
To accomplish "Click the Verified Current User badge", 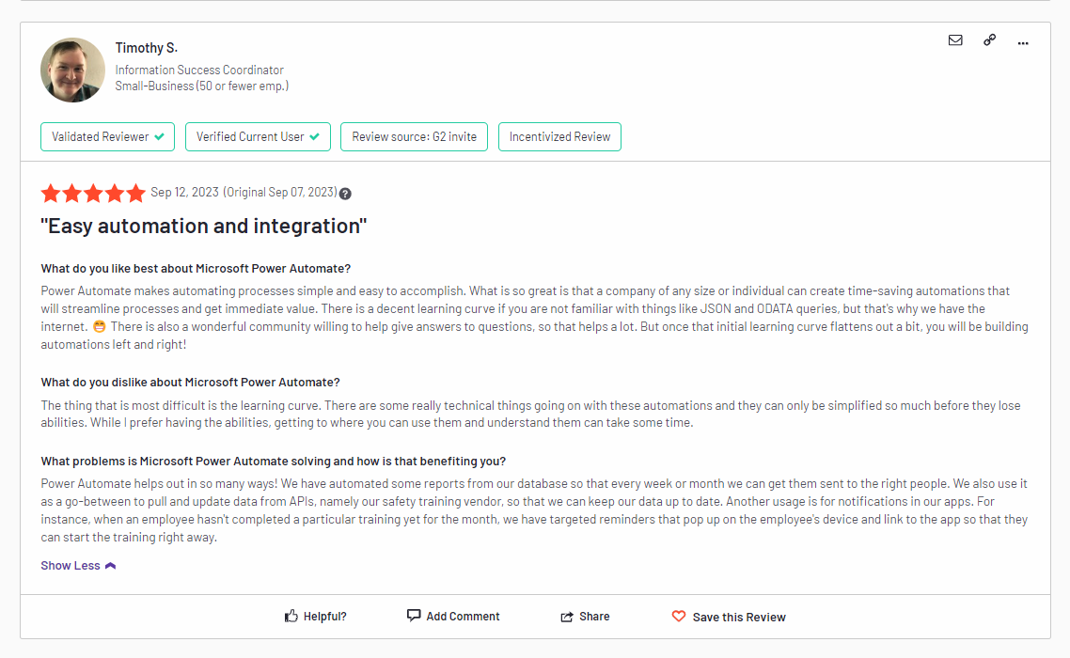I will tap(258, 136).
